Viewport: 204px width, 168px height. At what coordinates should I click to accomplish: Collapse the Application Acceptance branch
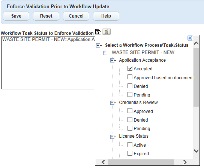click(x=112, y=60)
